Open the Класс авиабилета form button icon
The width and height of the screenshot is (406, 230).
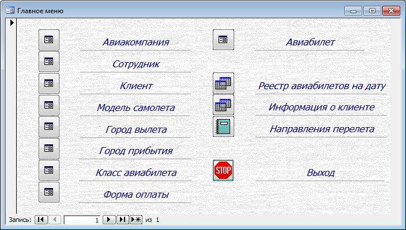pos(49,170)
